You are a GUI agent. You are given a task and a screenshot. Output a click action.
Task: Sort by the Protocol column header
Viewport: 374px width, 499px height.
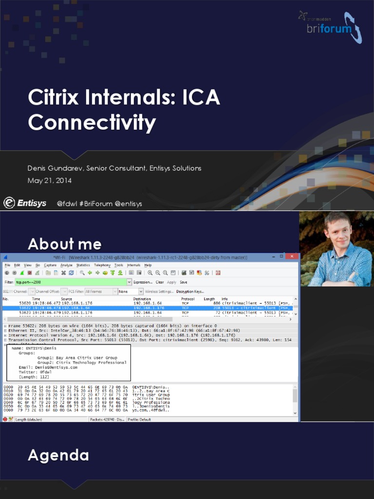coord(187,299)
